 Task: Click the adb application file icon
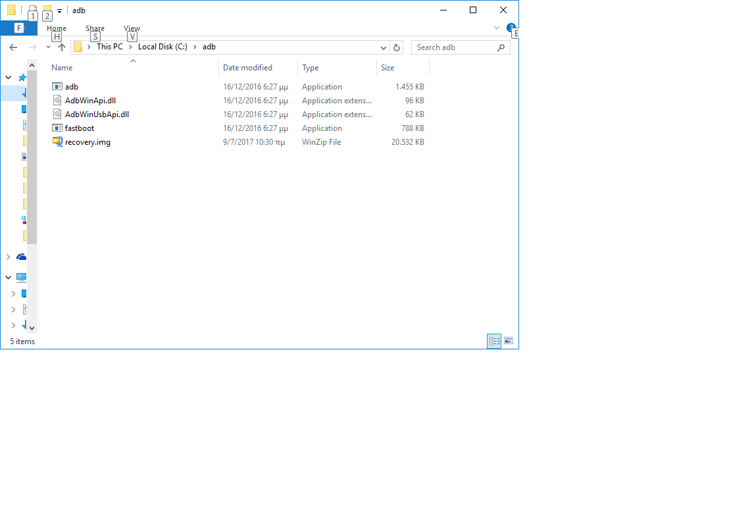[x=57, y=87]
